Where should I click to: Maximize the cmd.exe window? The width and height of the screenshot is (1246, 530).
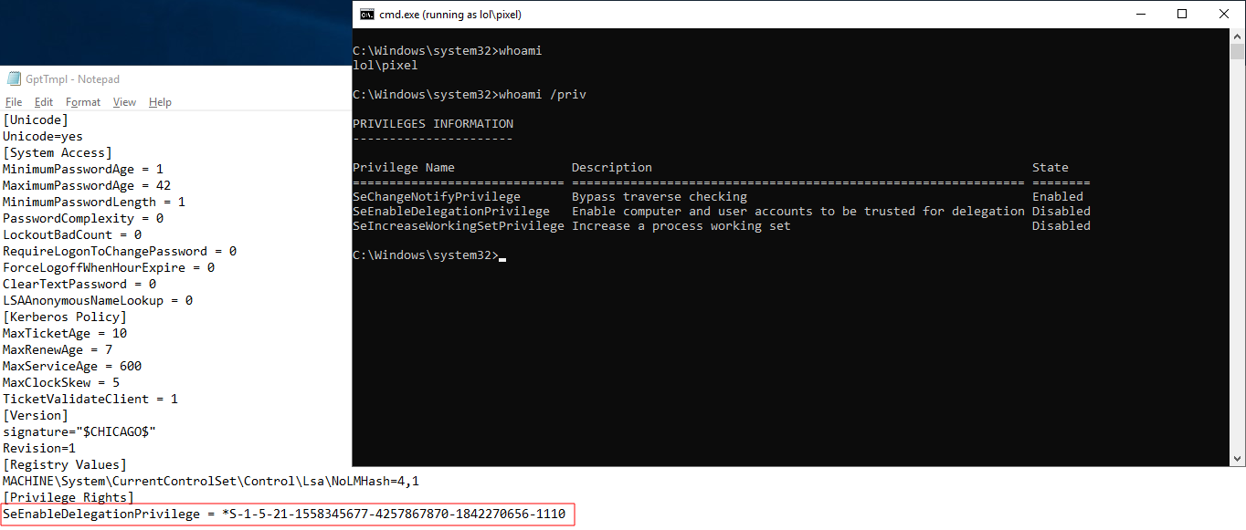coord(1182,15)
